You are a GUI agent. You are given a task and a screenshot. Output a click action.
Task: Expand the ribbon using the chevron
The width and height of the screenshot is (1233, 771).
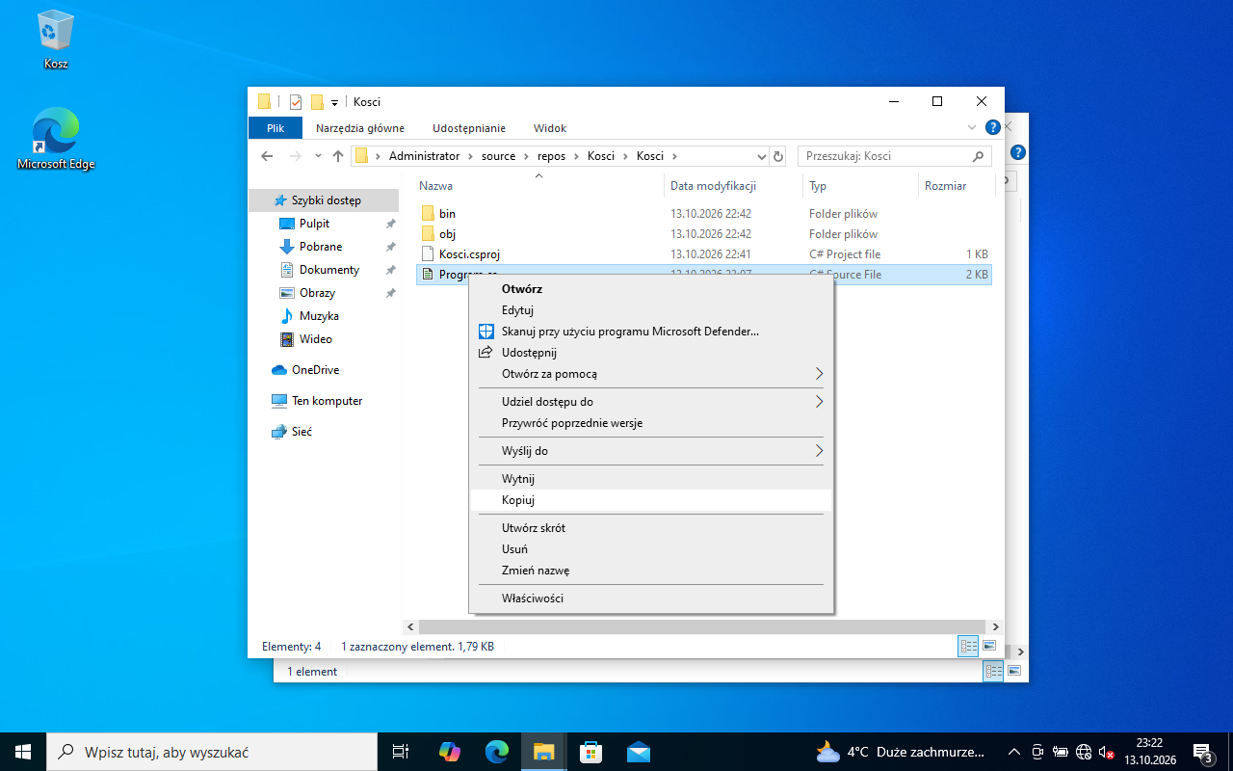tap(972, 127)
